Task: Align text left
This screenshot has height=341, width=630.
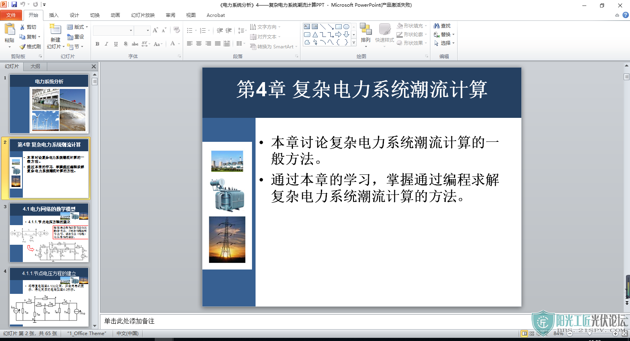Action: coord(189,44)
